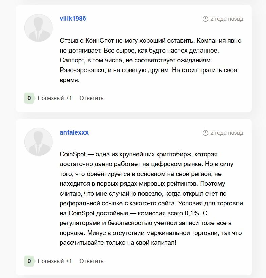Click antalexxx's profile avatar
The image size is (266, 278).
tap(38, 142)
